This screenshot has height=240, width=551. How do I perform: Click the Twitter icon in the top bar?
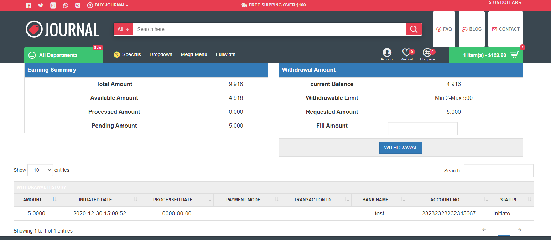(41, 5)
